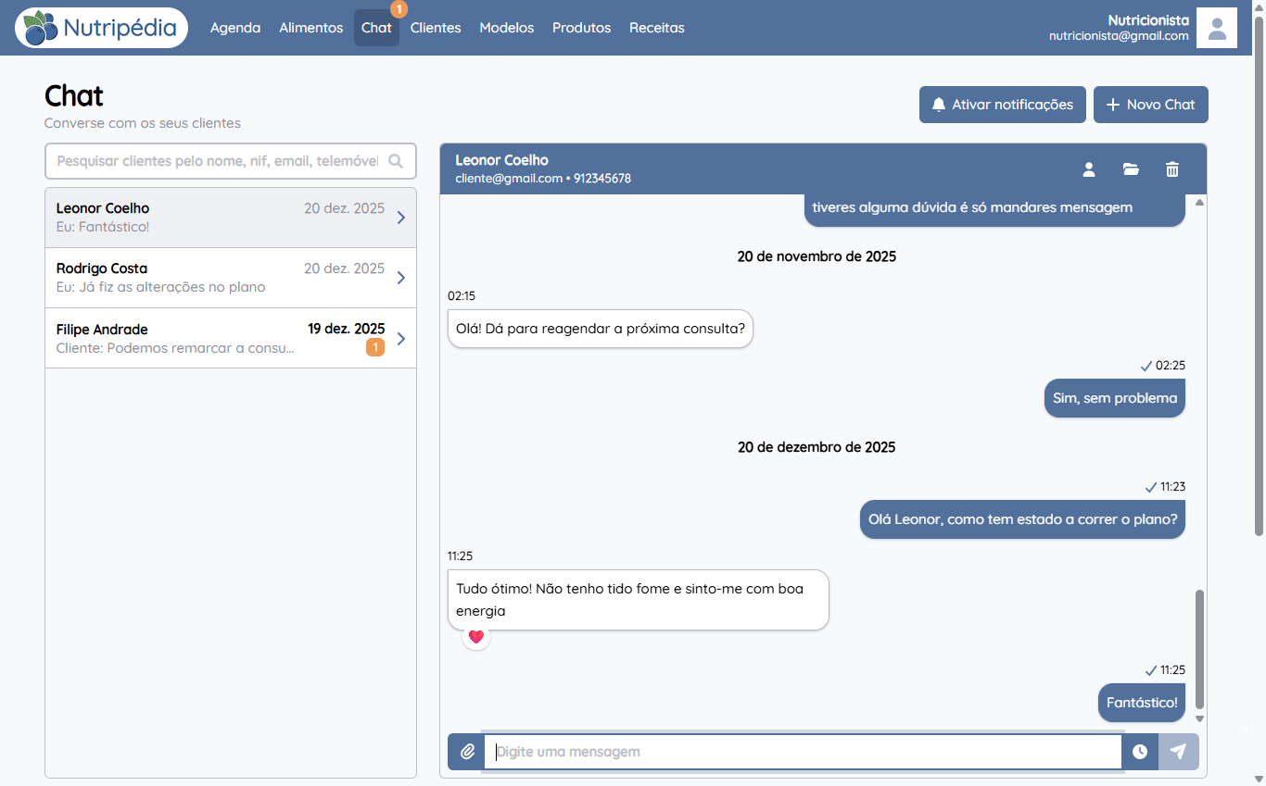This screenshot has width=1266, height=786.
Task: Open the user avatar in top right
Action: pos(1217,28)
